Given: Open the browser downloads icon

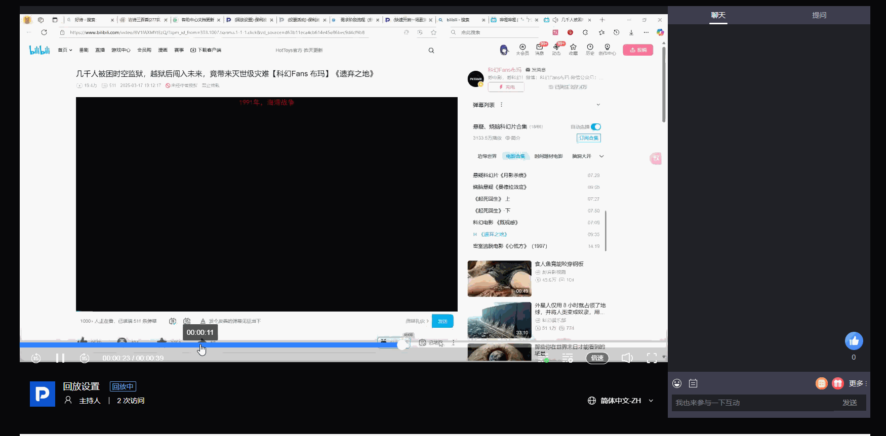Looking at the screenshot, I should pos(631,32).
